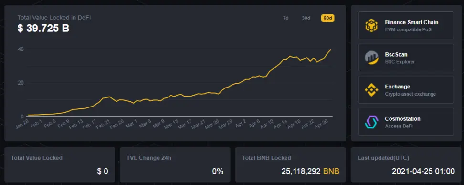Click the 'Last updated(UTC)' label

coord(383,158)
